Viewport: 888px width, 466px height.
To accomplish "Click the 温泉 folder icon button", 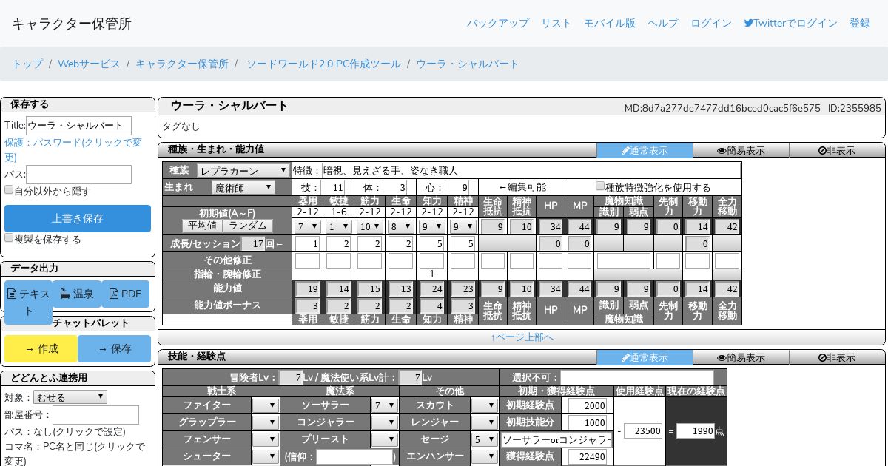I will pos(65,294).
